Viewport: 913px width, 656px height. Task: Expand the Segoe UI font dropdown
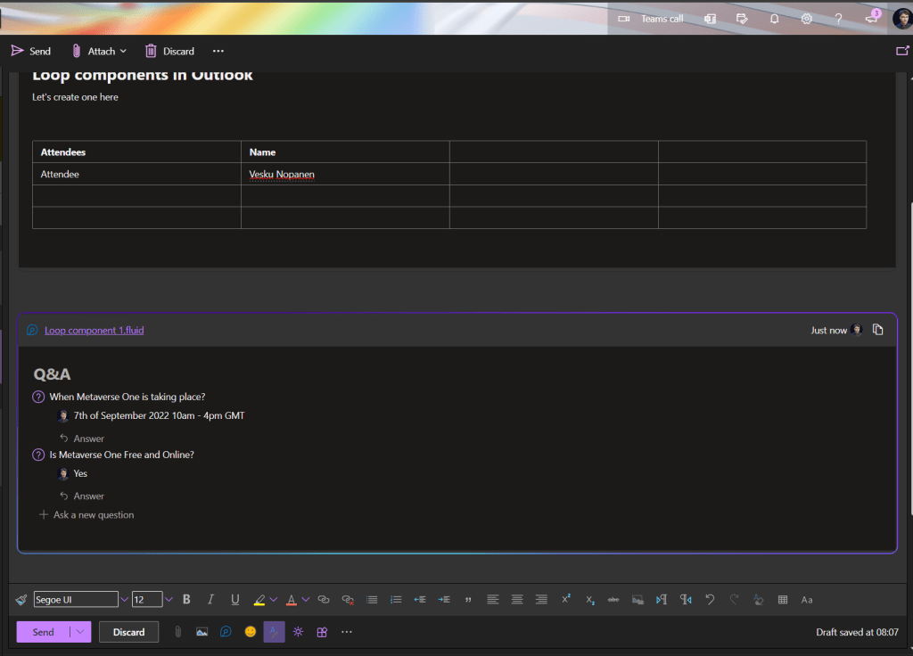(125, 600)
